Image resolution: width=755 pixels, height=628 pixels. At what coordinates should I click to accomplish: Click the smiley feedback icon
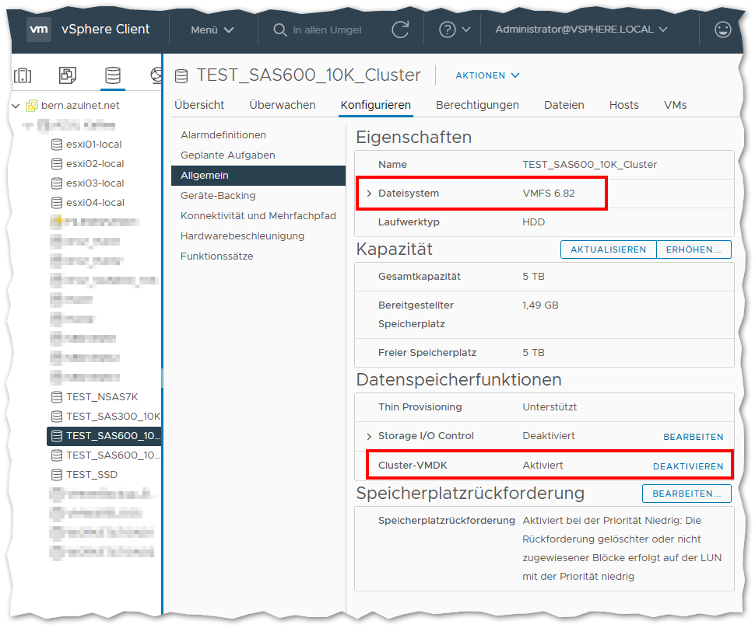723,30
